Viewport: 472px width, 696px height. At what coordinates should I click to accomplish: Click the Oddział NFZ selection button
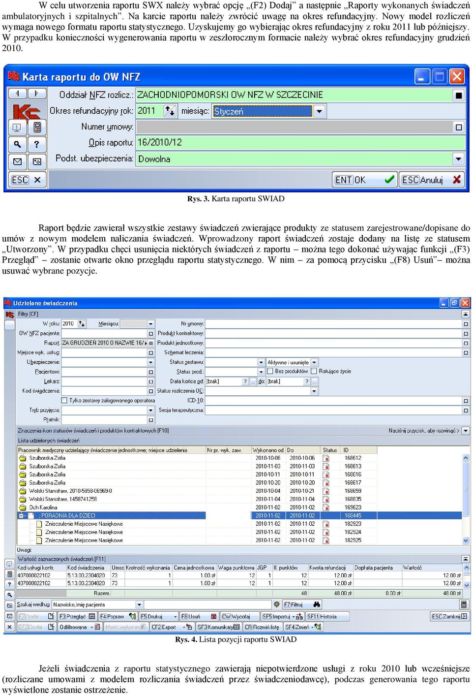click(x=459, y=95)
